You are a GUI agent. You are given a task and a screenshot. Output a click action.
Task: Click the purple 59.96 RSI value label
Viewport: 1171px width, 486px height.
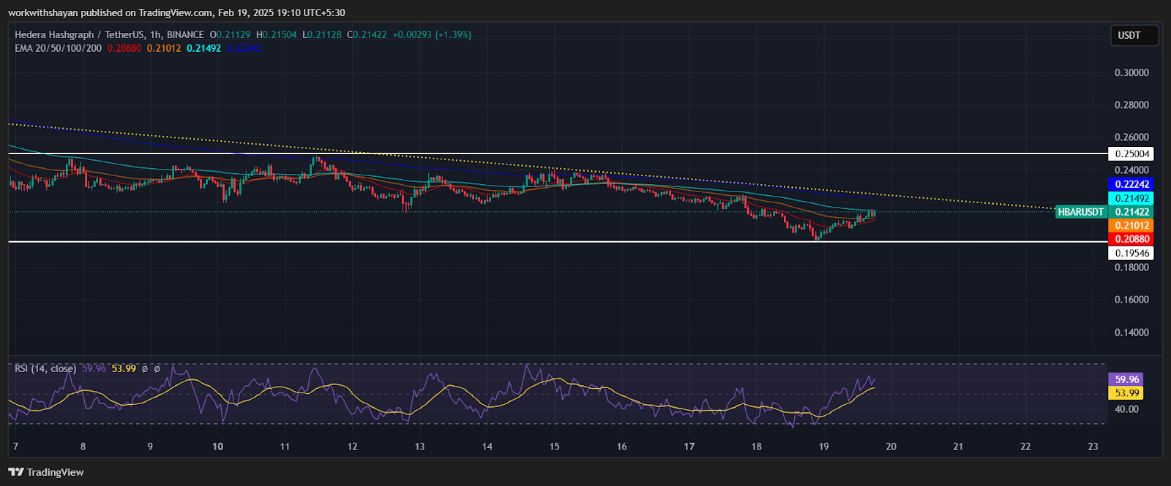coord(1126,379)
